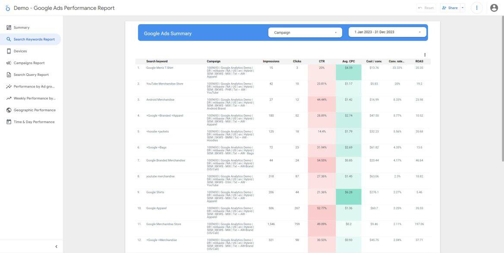Open the table's three-dot options icon
This screenshot has height=253, width=504.
point(425,54)
